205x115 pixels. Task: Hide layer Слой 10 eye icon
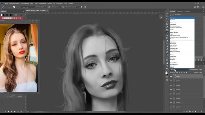[171, 85]
